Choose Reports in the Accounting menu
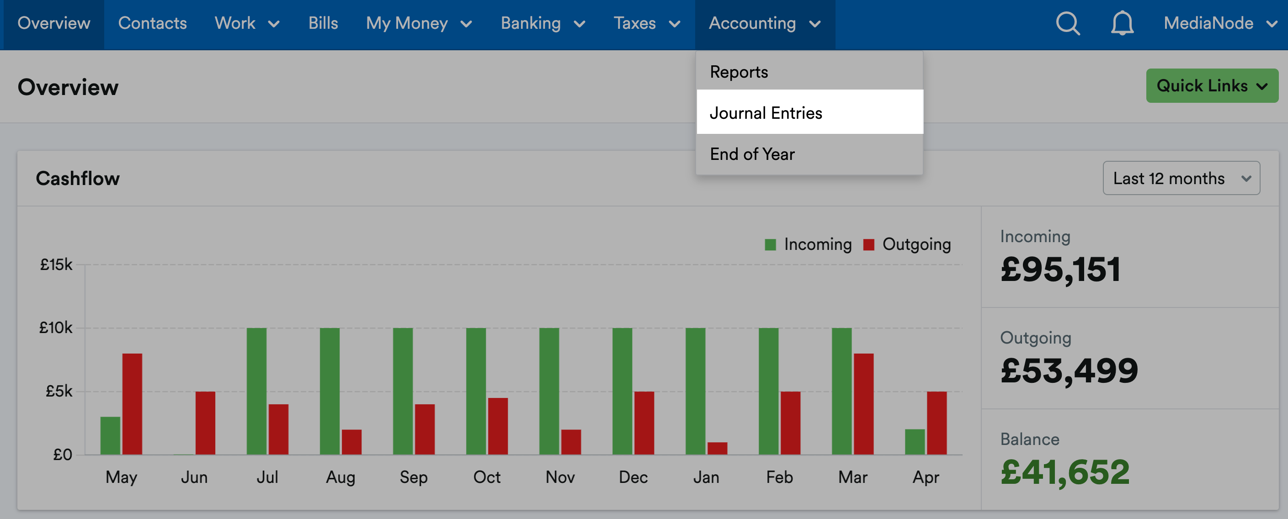The image size is (1288, 519). (x=739, y=72)
